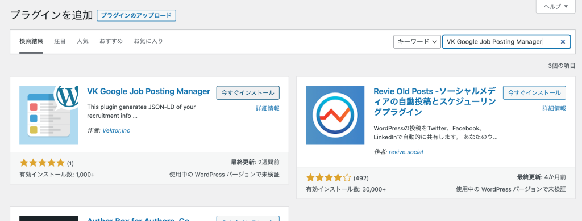582x221 pixels.
Task: Install Revive Old Posts plugin now
Action: pyautogui.click(x=534, y=92)
